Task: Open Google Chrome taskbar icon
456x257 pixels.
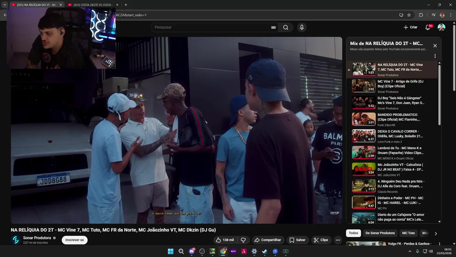Action: (x=223, y=251)
